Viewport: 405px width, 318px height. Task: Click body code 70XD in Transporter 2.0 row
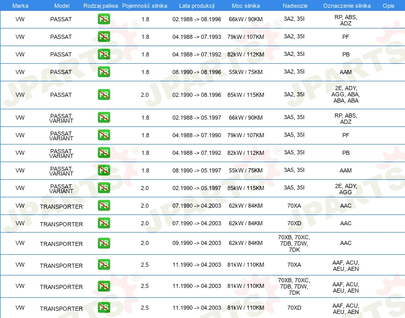294,223
